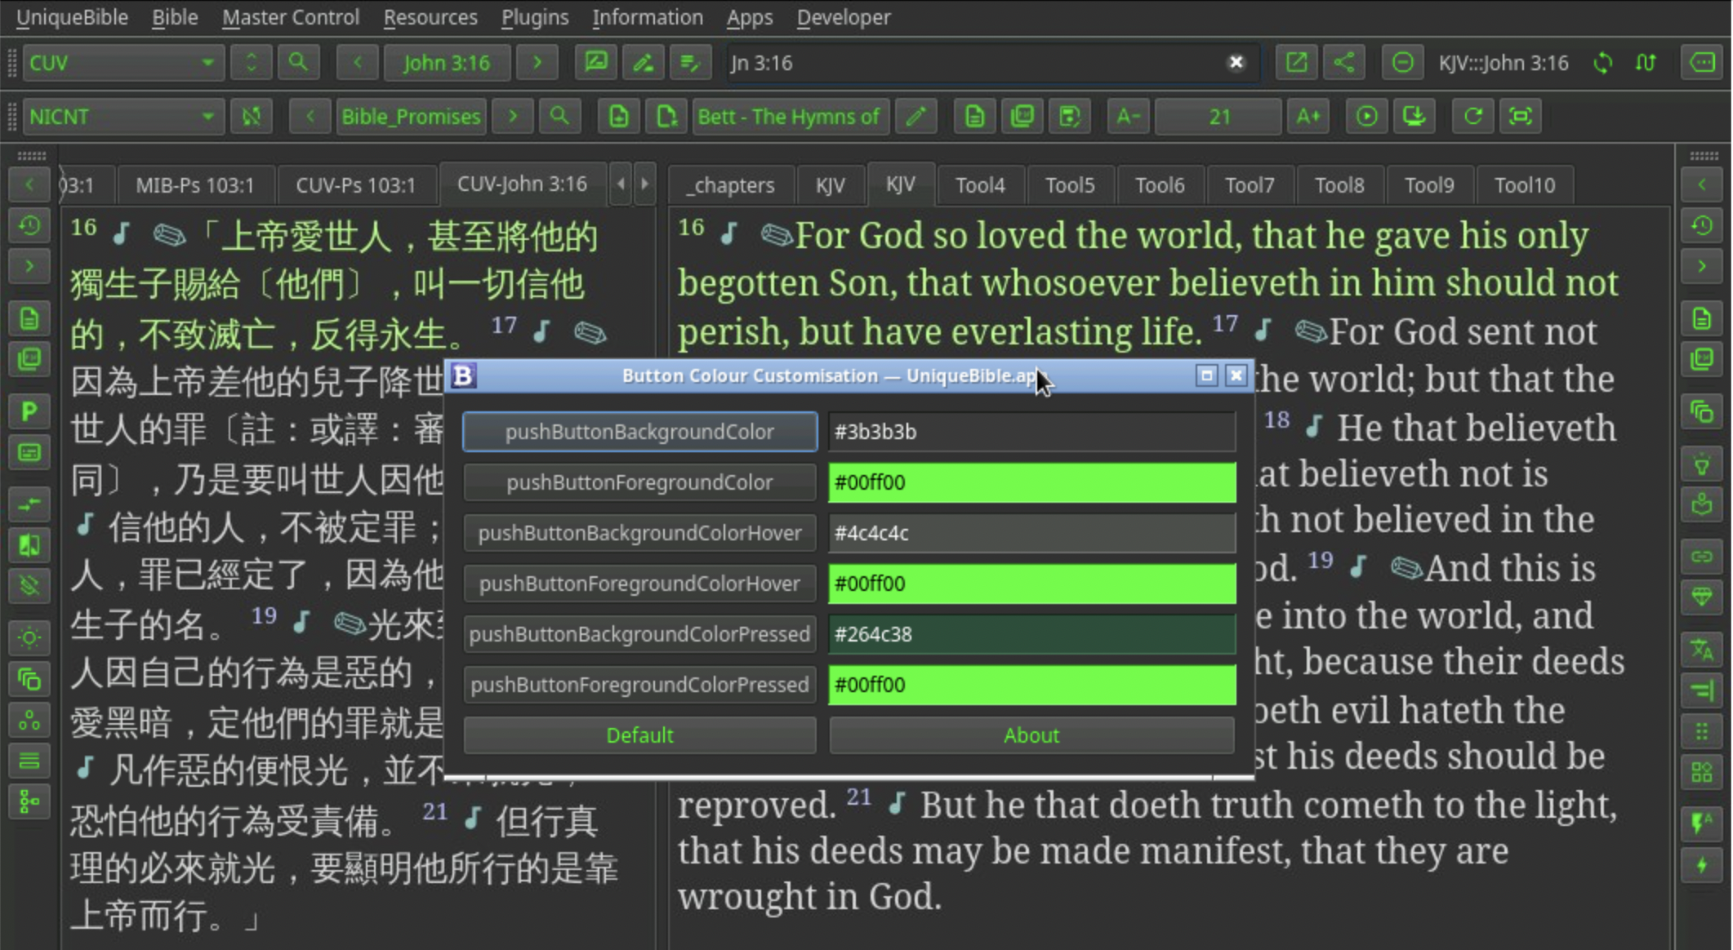Switch to the _chapters tab
This screenshot has width=1733, height=950.
tap(731, 185)
